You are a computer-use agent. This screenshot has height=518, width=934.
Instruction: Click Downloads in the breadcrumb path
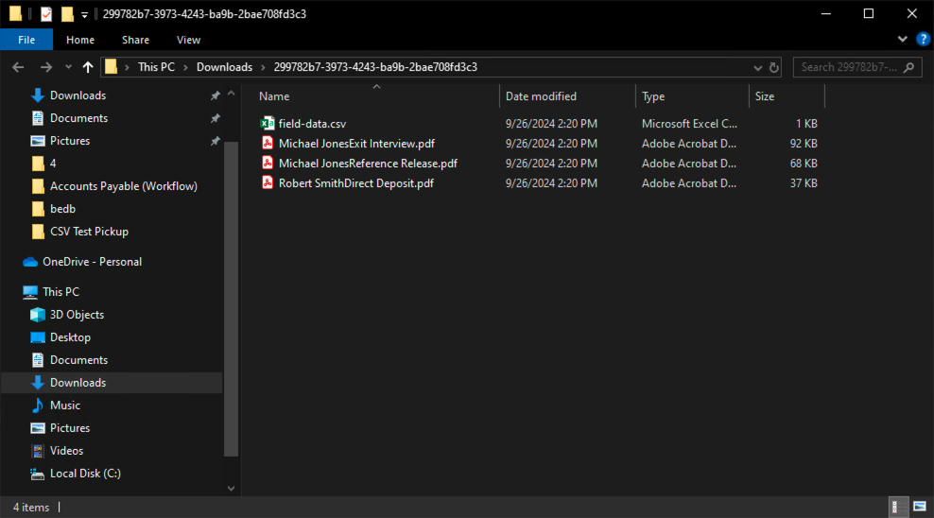[224, 67]
